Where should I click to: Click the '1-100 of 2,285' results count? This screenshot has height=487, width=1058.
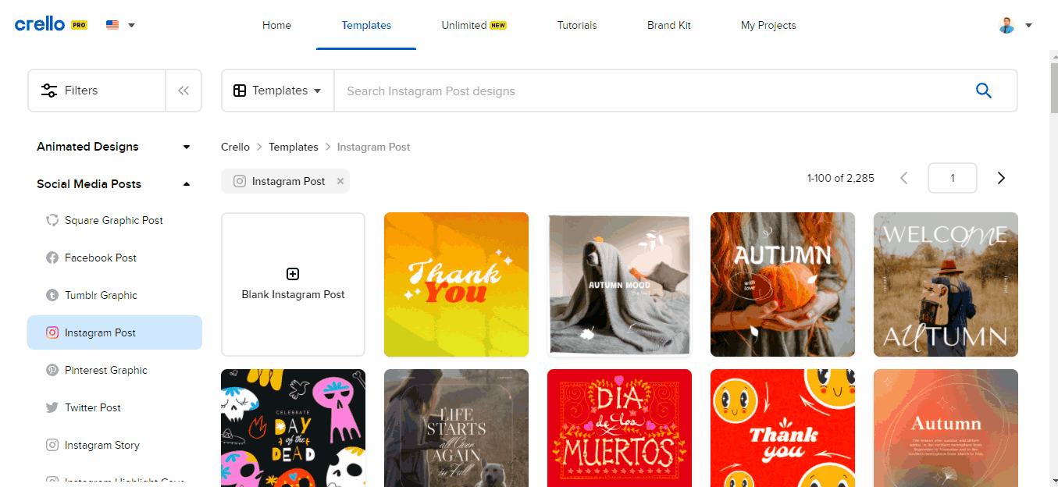click(840, 178)
